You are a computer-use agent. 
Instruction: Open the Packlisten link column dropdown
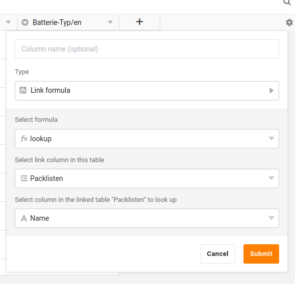(147, 178)
